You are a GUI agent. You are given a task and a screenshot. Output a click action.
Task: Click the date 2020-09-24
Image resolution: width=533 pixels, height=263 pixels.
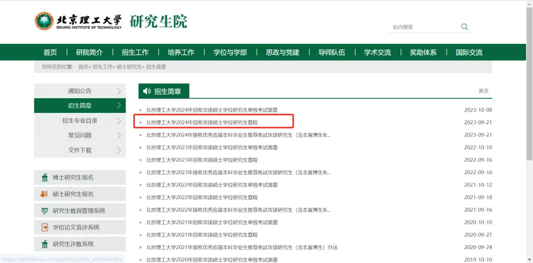coord(478,247)
